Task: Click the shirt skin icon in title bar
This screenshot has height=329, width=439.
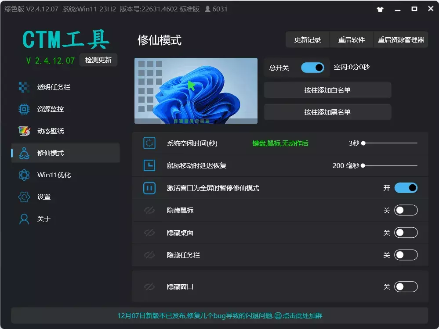Action: click(x=380, y=9)
